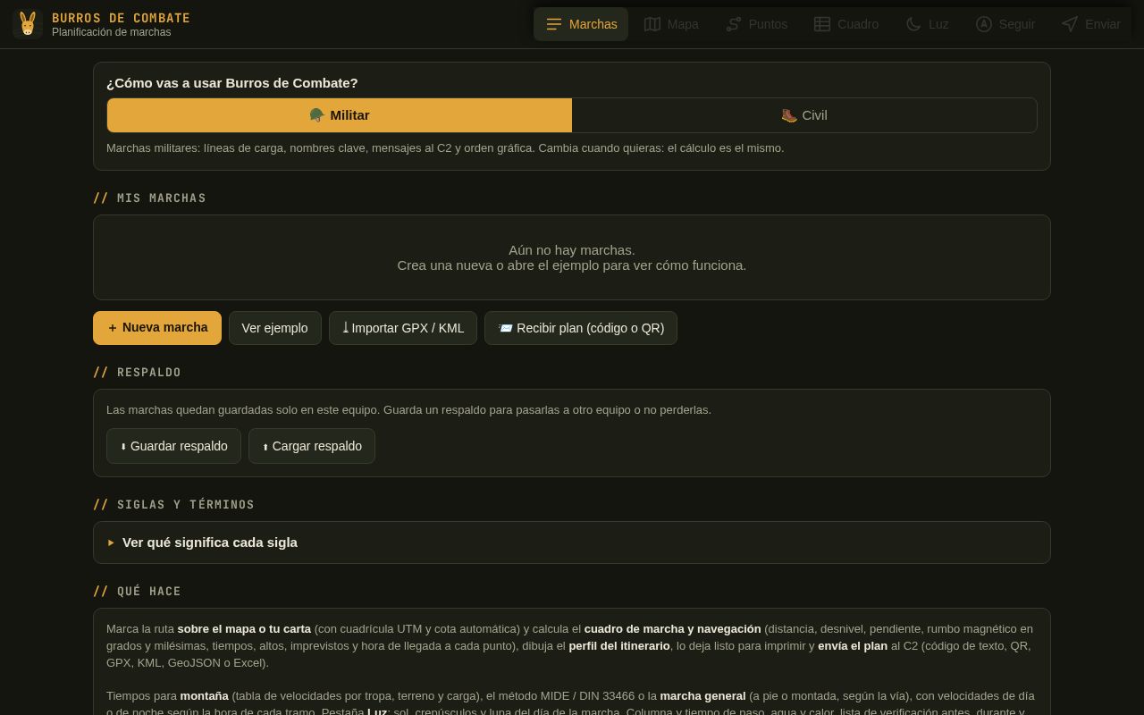Click the empty marchas list panel
The image size is (1144, 715).
[x=572, y=257]
